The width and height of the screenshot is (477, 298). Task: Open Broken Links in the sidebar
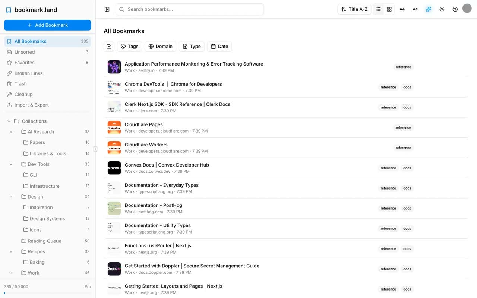47,73
